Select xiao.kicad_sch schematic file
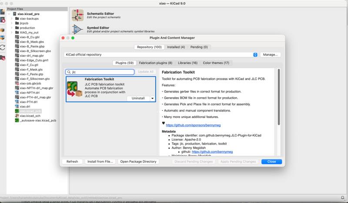Image resolution: width=348 pixels, height=203 pixels. (30, 116)
